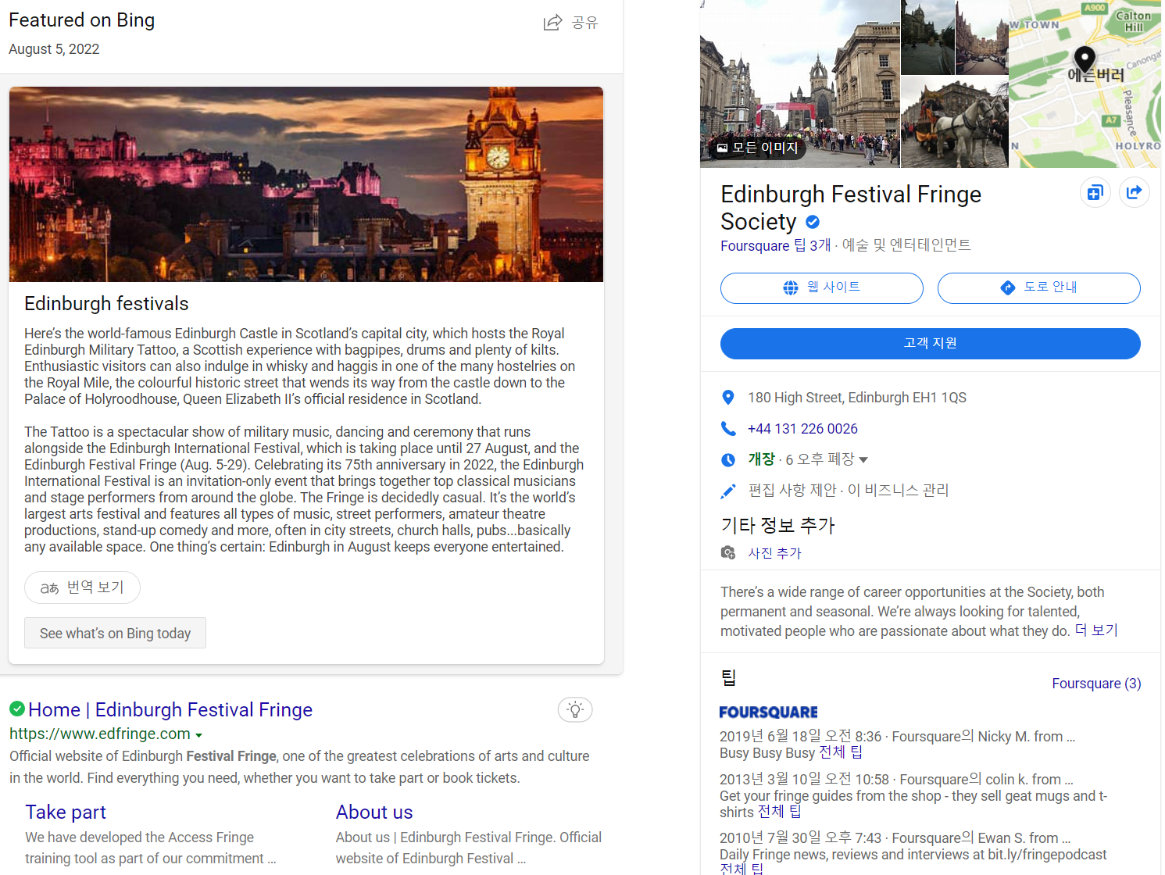Click the 고객 지원 customer support button

tap(930, 344)
